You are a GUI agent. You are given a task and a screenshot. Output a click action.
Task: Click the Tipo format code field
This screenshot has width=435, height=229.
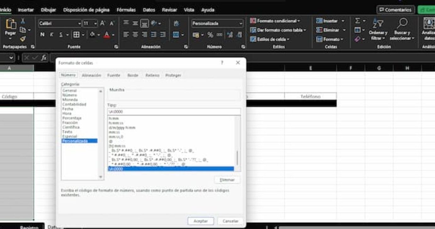pyautogui.click(x=174, y=112)
